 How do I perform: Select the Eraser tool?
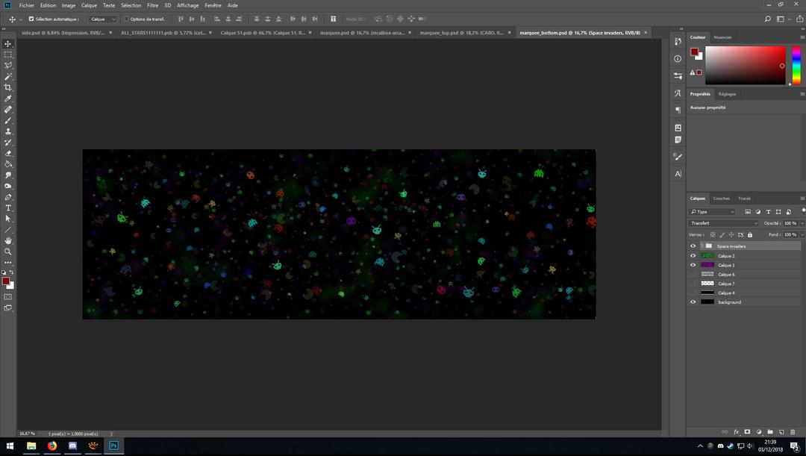pyautogui.click(x=7, y=153)
